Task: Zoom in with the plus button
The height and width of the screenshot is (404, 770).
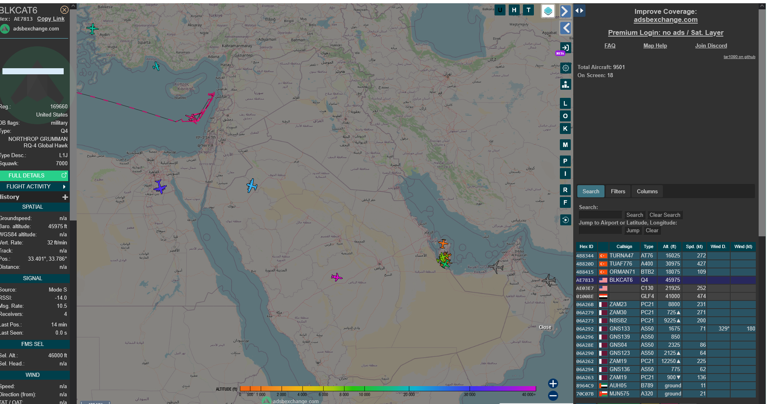Action: coord(553,384)
